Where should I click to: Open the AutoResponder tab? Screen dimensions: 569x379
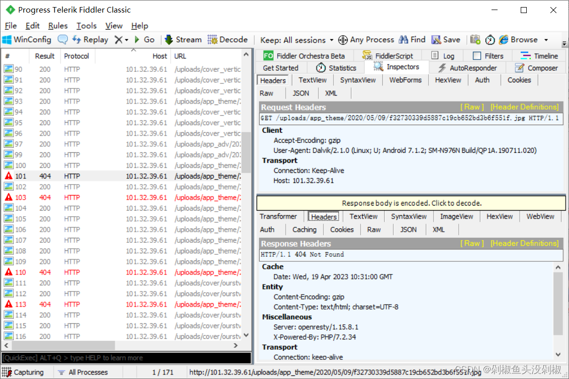pyautogui.click(x=468, y=68)
